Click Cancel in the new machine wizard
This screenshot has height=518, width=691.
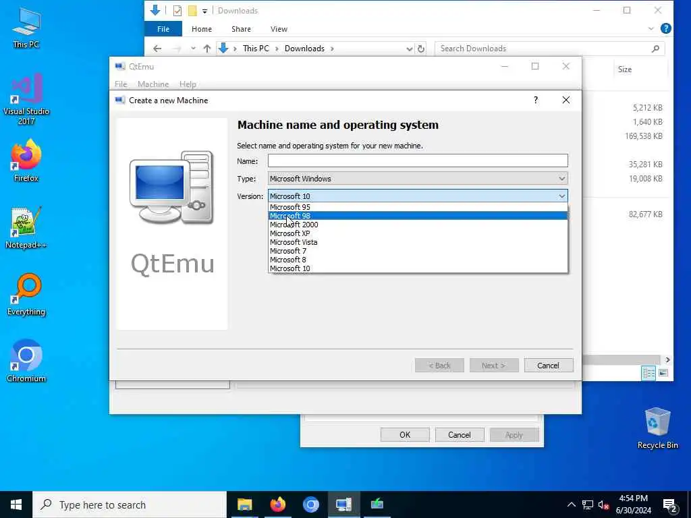coord(548,365)
